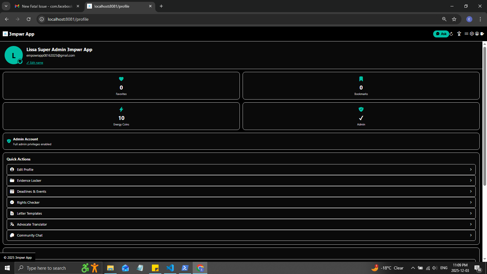Open the accessibility options icon
Screen dimensions: 487x274
(x=459, y=34)
